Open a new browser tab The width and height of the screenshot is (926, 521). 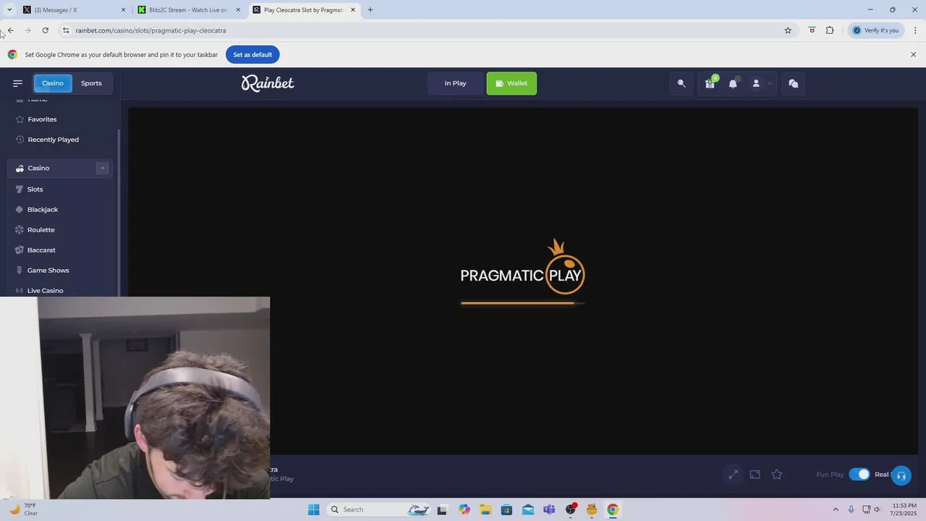point(370,10)
